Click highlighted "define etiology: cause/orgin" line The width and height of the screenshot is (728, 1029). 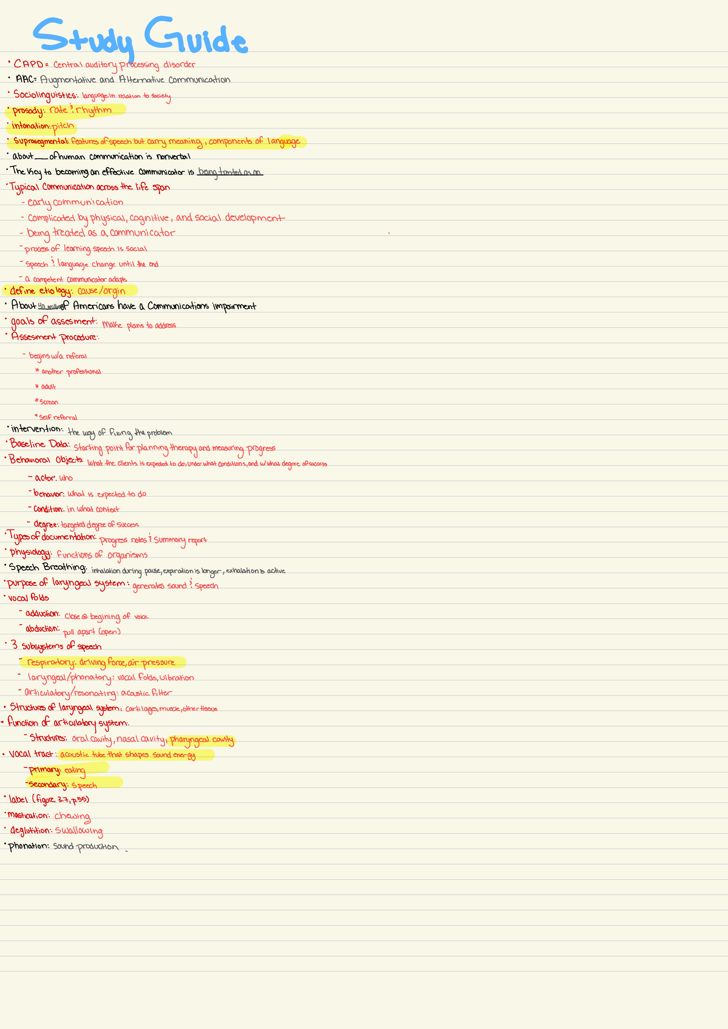click(70, 291)
